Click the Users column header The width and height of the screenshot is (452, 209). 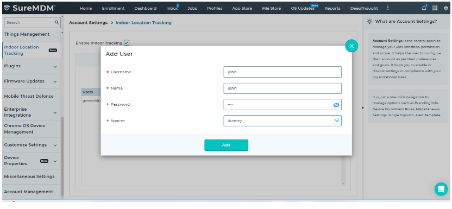coord(88,92)
